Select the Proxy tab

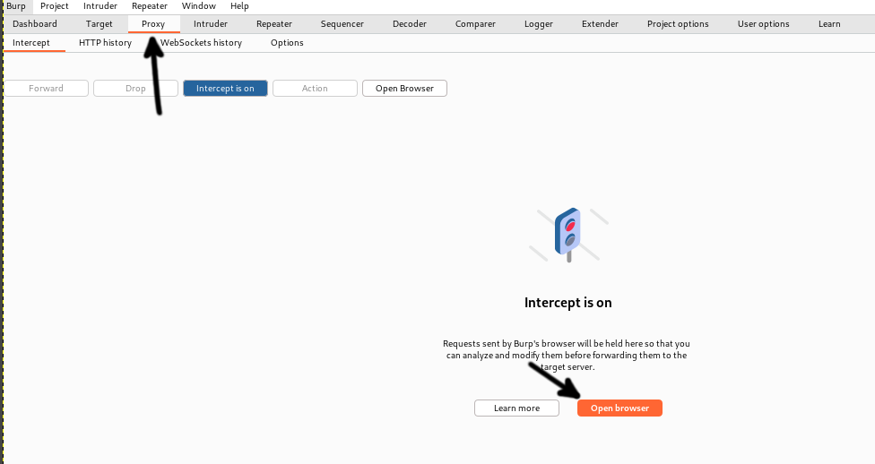pyautogui.click(x=153, y=24)
